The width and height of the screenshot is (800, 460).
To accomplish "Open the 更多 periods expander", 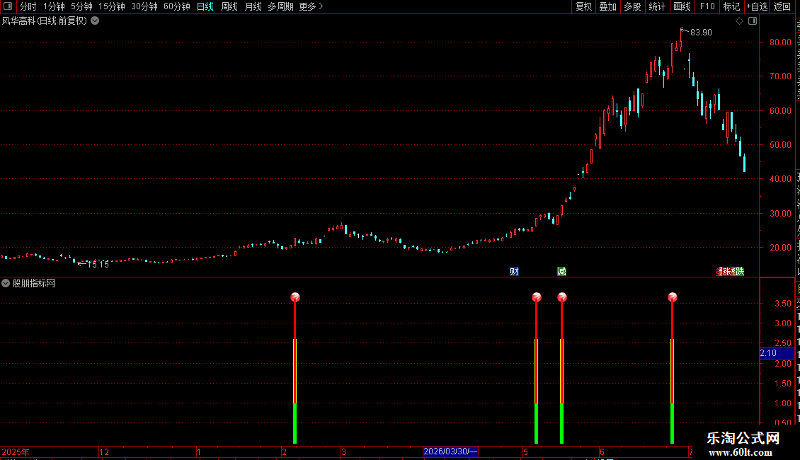I will [x=311, y=6].
